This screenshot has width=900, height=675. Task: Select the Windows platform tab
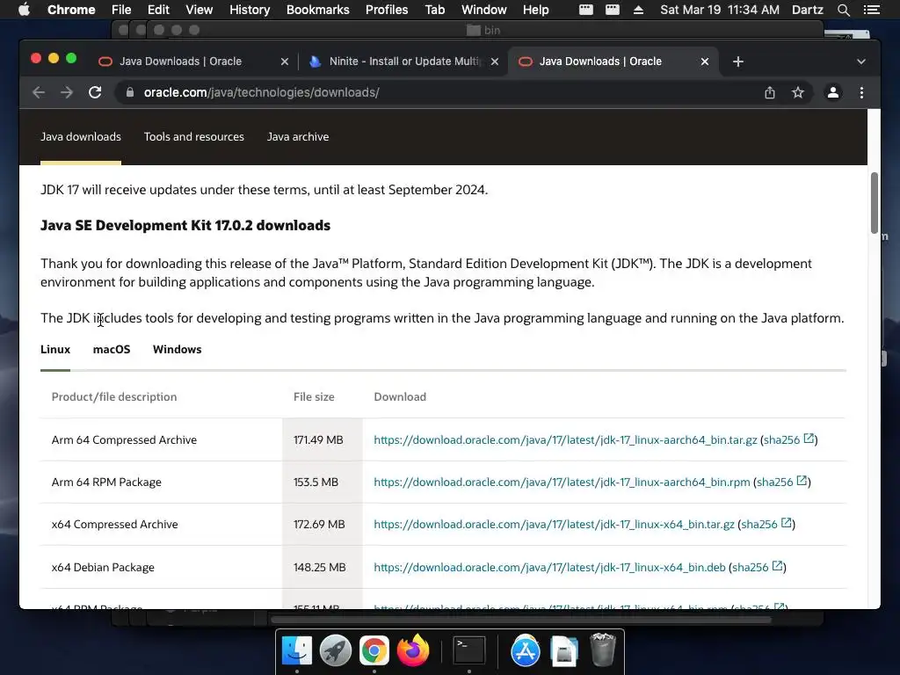point(177,350)
